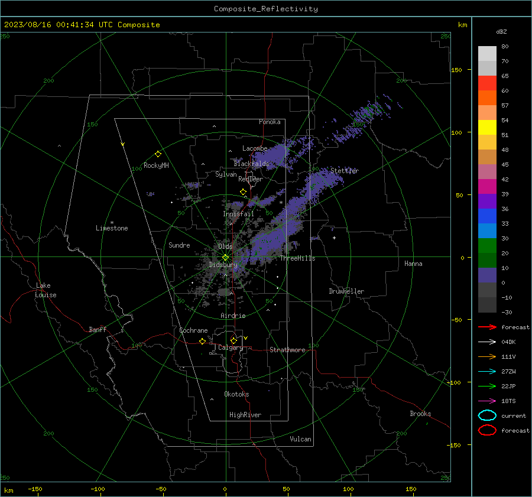Screen dimensions: 532x497
Task: Click the Brooks town label
Action: (x=420, y=414)
